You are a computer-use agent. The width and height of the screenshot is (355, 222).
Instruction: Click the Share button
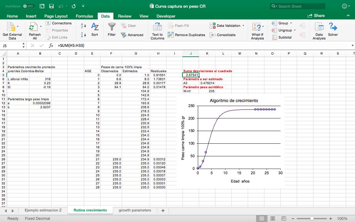(316, 15)
